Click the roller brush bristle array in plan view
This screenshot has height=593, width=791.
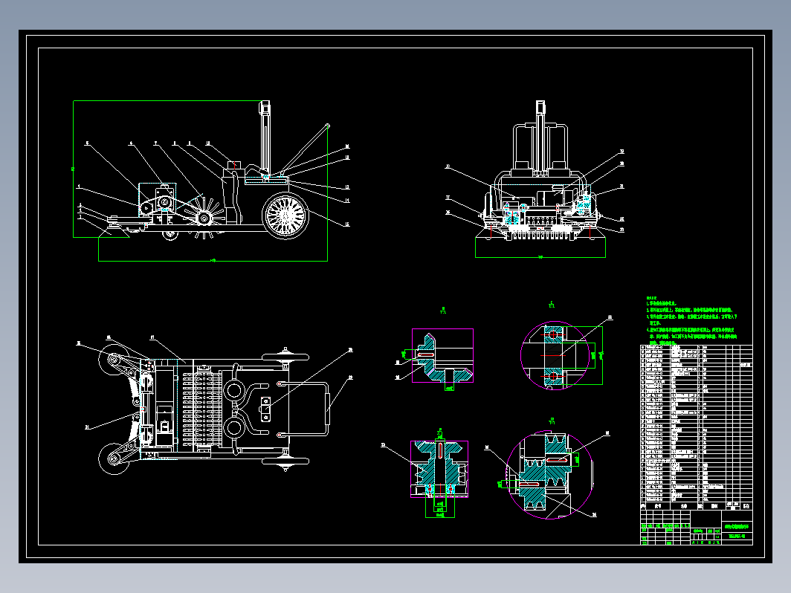(201, 409)
